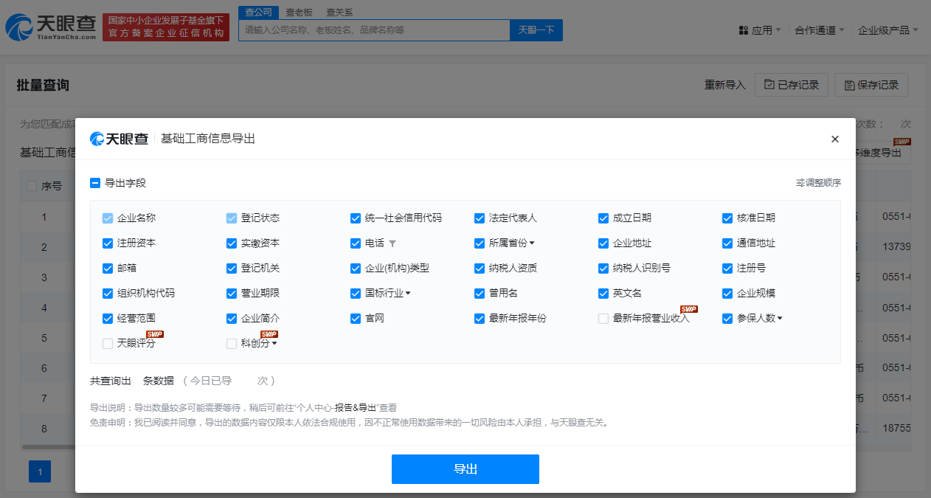Click the 天眼一下 search button
Screen dimensions: 931x498
point(536,30)
